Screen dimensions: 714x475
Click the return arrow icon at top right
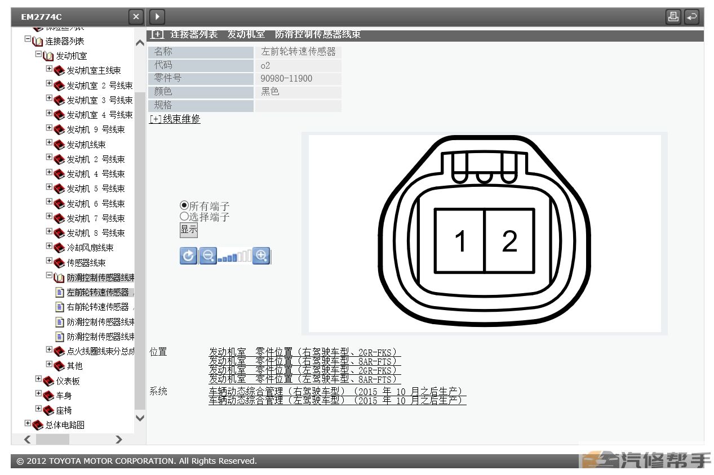point(691,17)
